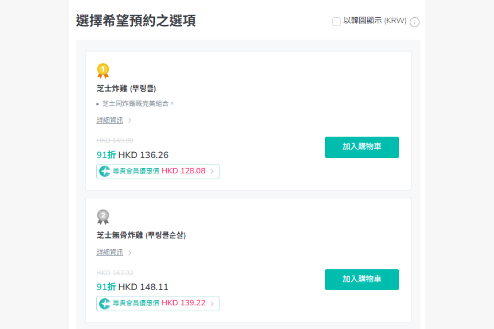Click the gold first-place medal icon

103,71
